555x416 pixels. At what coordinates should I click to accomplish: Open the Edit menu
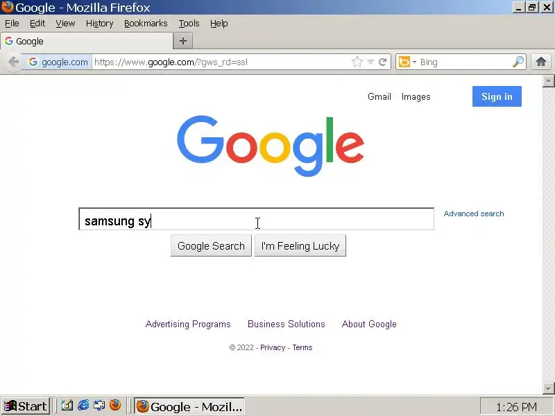pyautogui.click(x=37, y=24)
